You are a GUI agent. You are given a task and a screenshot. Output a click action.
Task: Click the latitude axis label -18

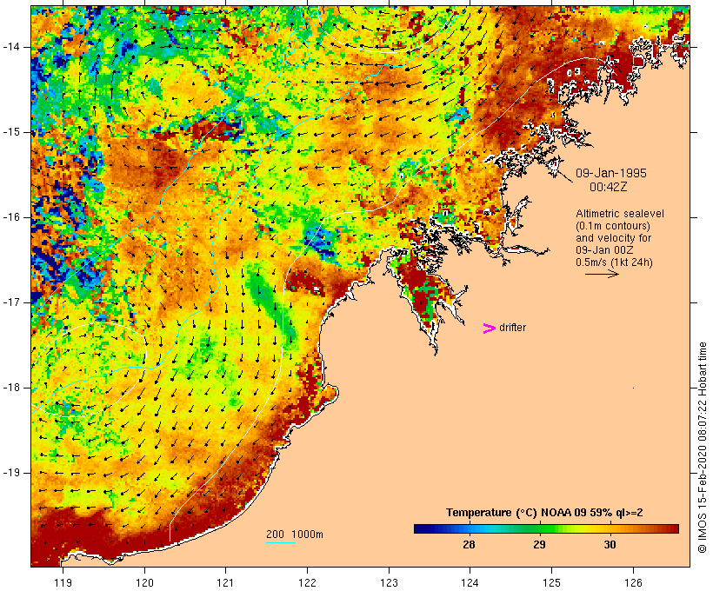(x=11, y=388)
